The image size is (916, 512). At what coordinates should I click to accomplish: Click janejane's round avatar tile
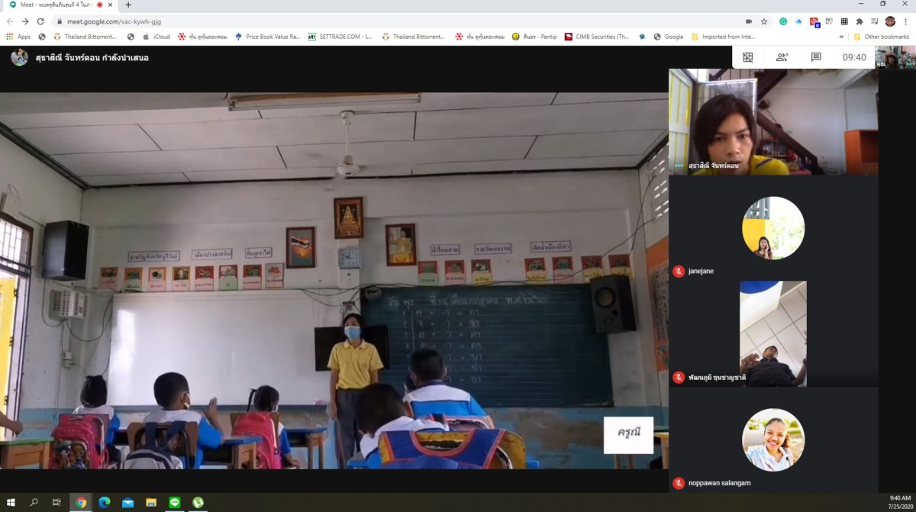tap(773, 228)
